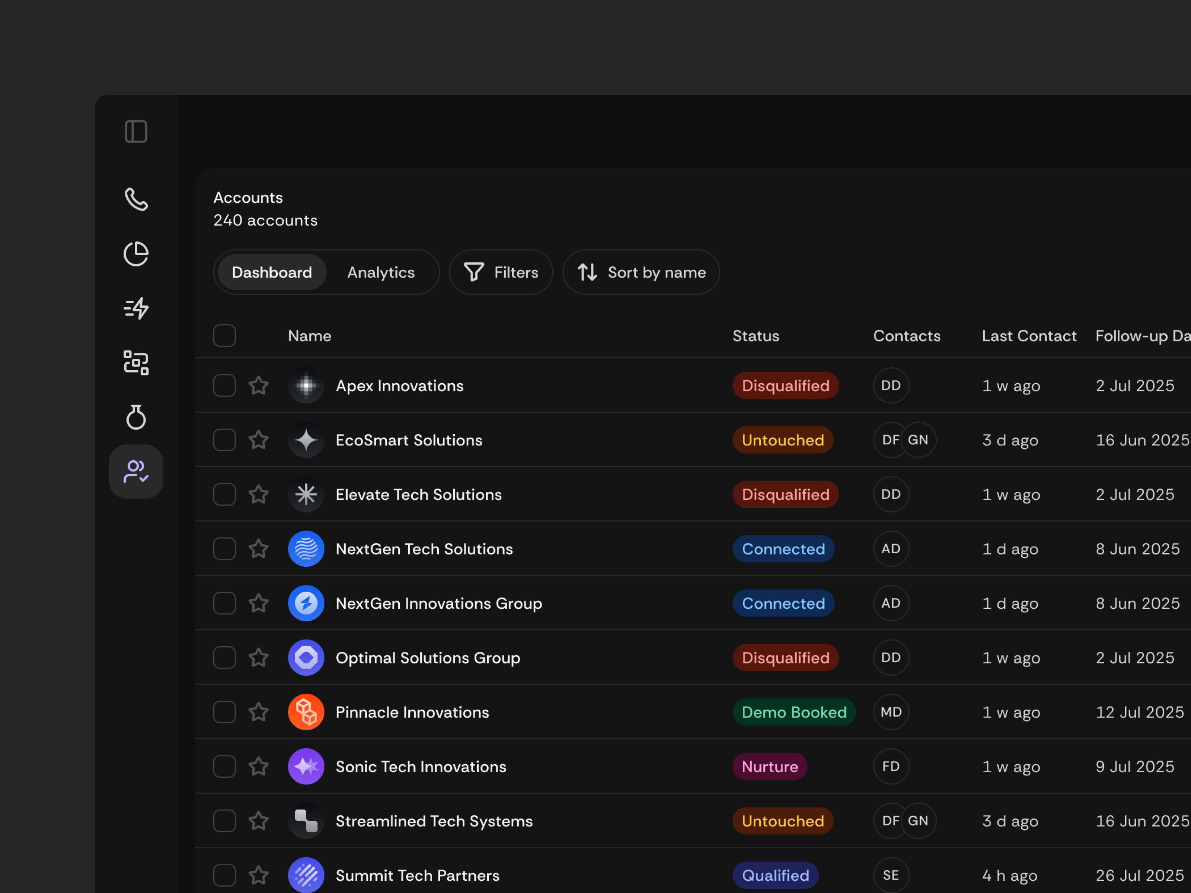Viewport: 1191px width, 893px height.
Task: Open the Apex Innovations account name
Action: (x=399, y=385)
